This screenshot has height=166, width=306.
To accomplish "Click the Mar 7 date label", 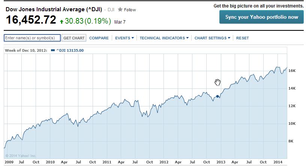I will (120, 22).
